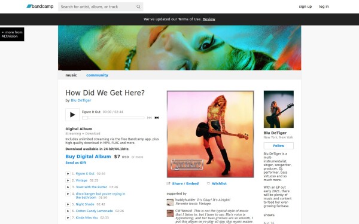
Task: Click the Blu DeTiger artist photo
Action: pyautogui.click(x=278, y=109)
